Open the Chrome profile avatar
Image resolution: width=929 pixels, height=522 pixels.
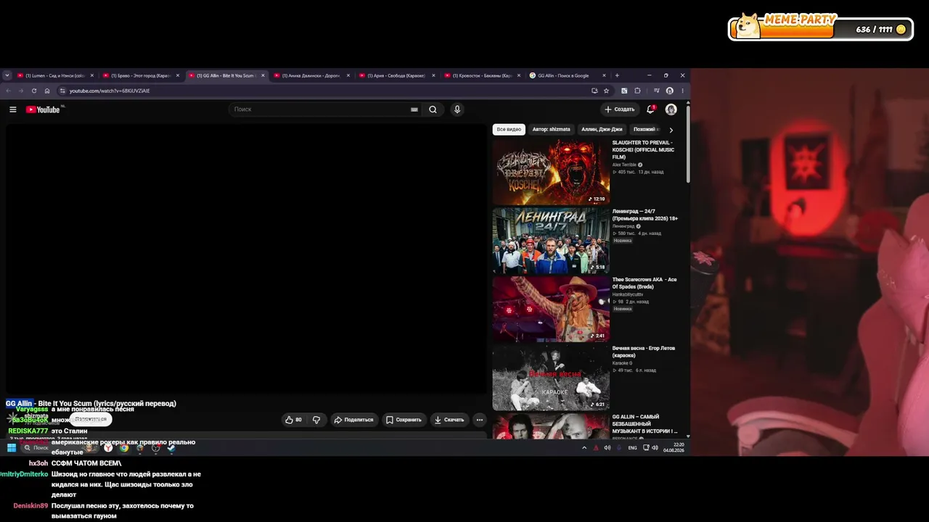[669, 91]
